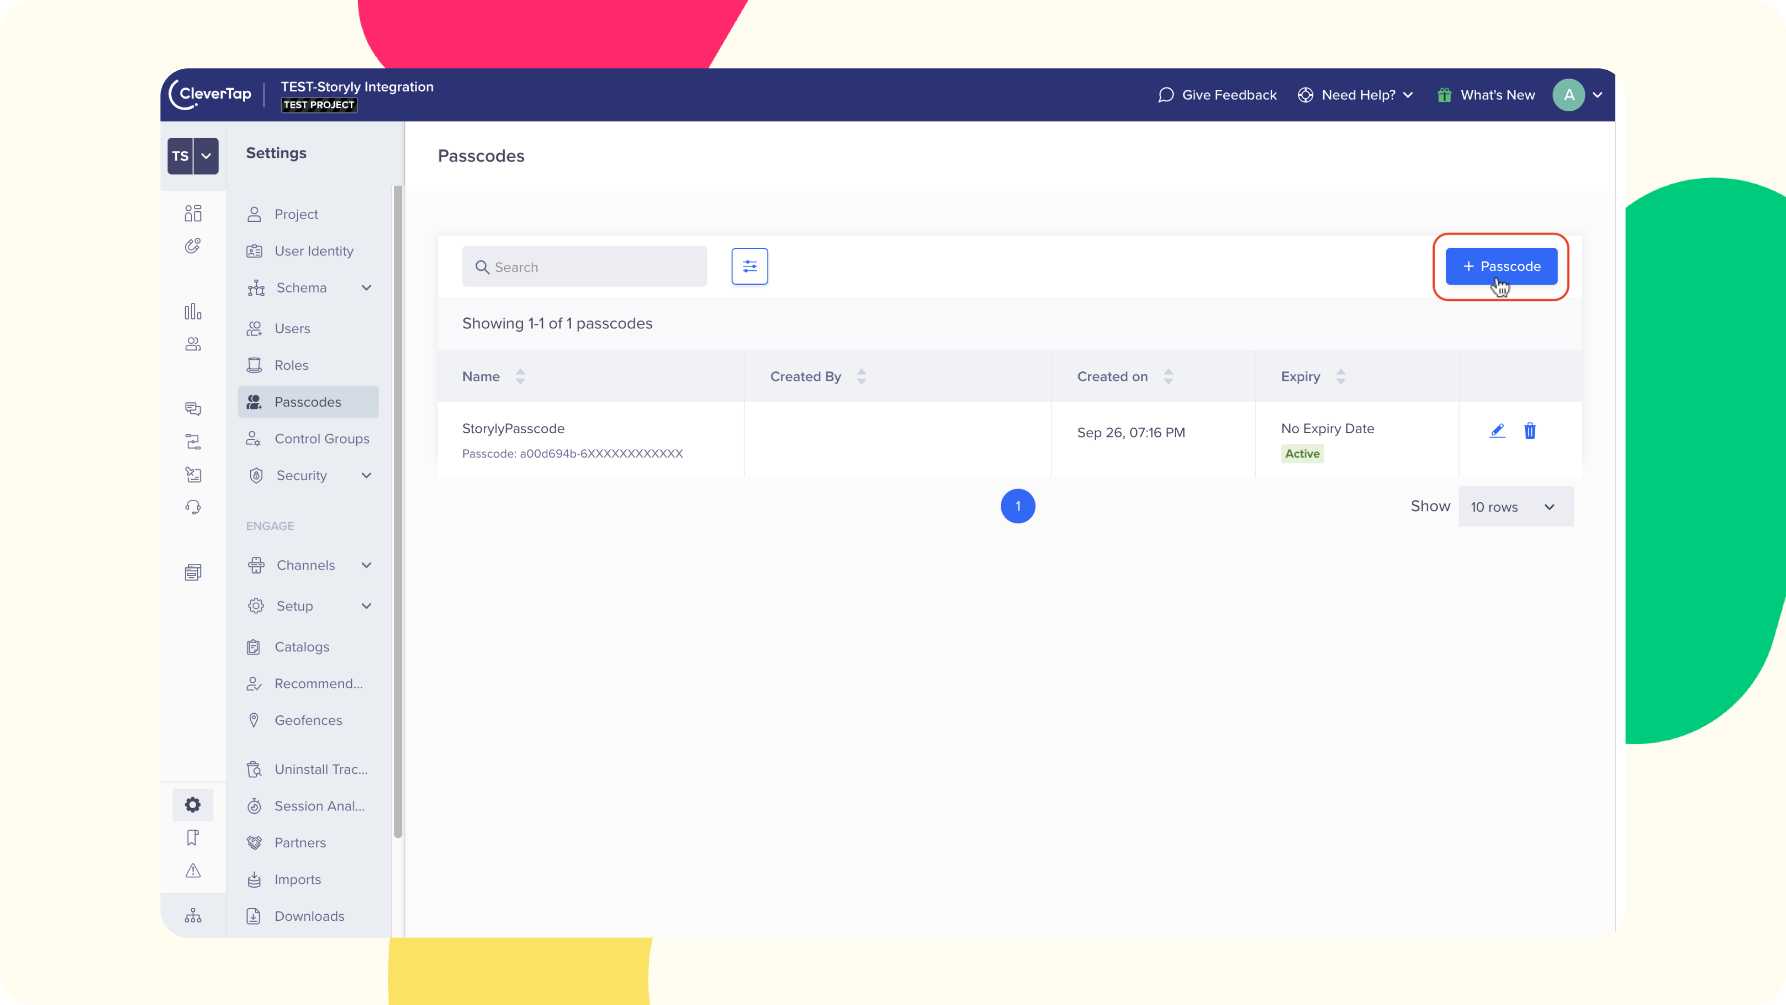Open Control Groups in the settings menu
The image size is (1786, 1005).
tap(321, 438)
